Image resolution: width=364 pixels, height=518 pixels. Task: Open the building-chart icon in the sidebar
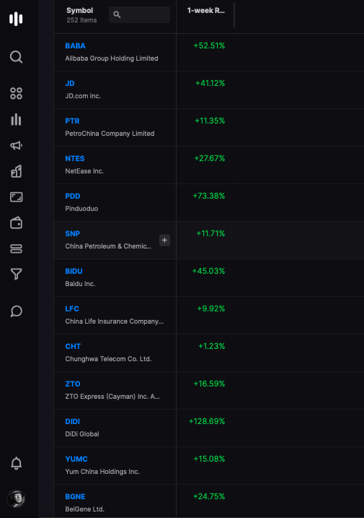(16, 171)
